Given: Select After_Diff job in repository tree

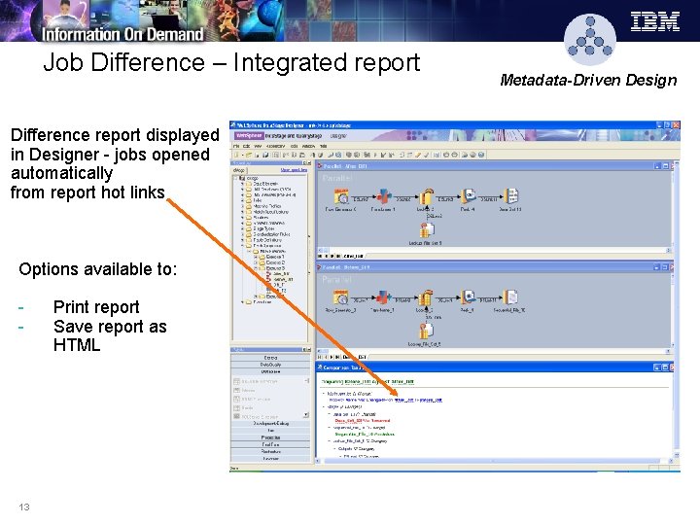Looking at the screenshot, I should click(x=281, y=273).
